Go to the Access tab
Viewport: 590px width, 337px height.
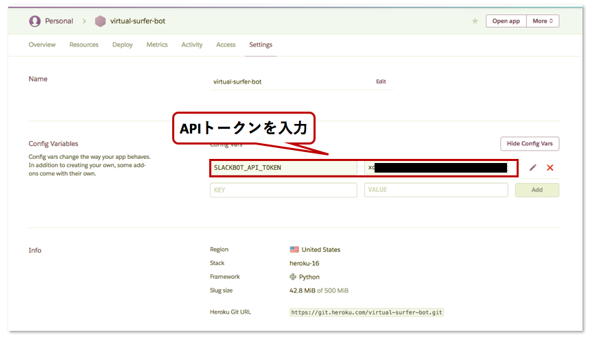[x=226, y=45]
